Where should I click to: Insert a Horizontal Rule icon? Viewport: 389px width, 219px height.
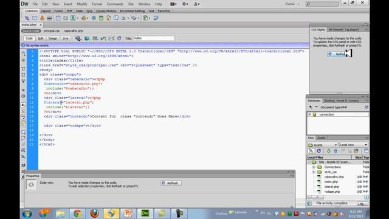point(50,18)
